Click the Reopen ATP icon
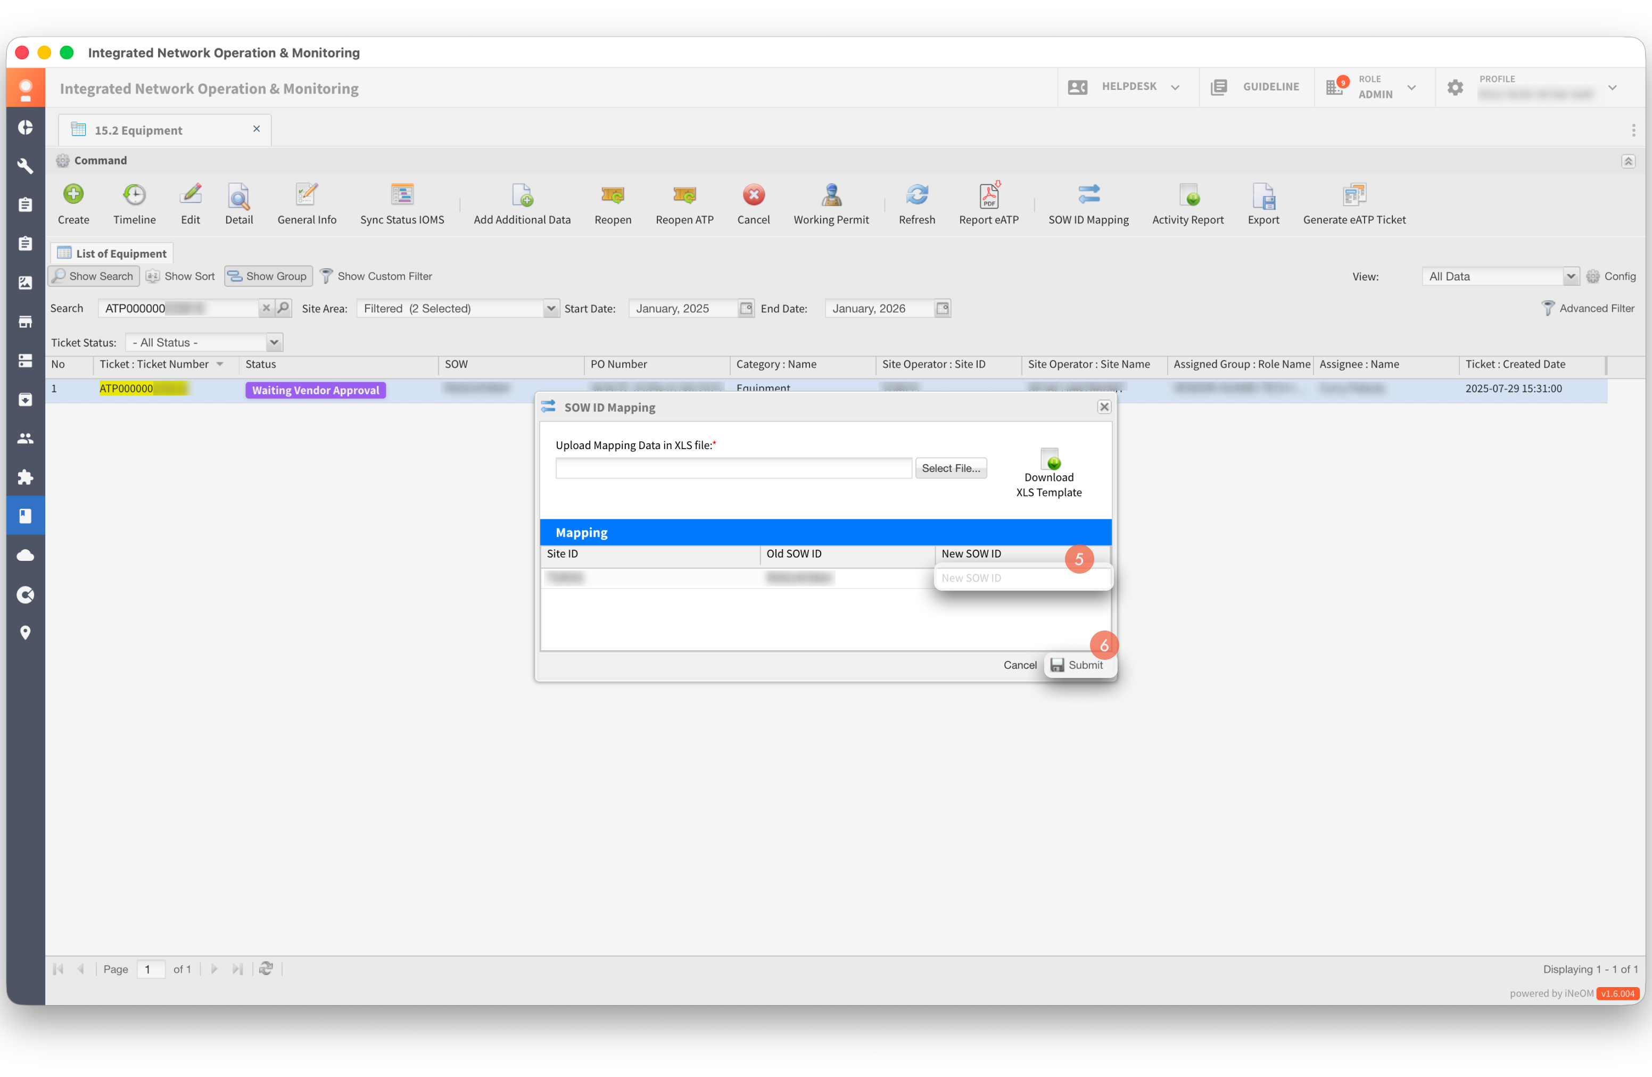This screenshot has height=1077, width=1652. (684, 195)
